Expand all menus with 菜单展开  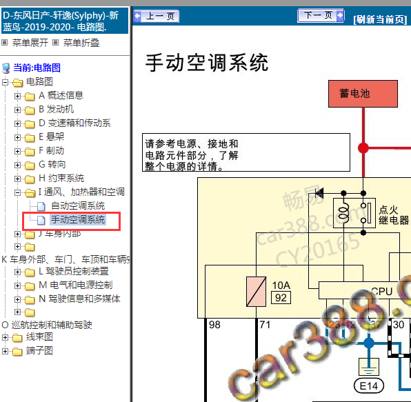coord(30,43)
